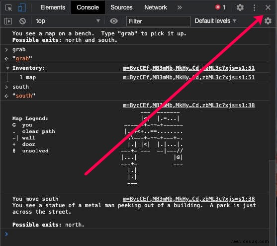Open the three-dot customize DevTools menu
Viewport: 277px width, 246px height.
254,7
